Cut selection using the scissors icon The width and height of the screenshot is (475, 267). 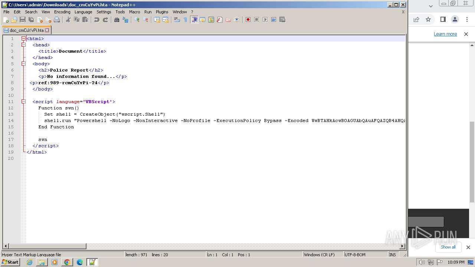pyautogui.click(x=68, y=20)
